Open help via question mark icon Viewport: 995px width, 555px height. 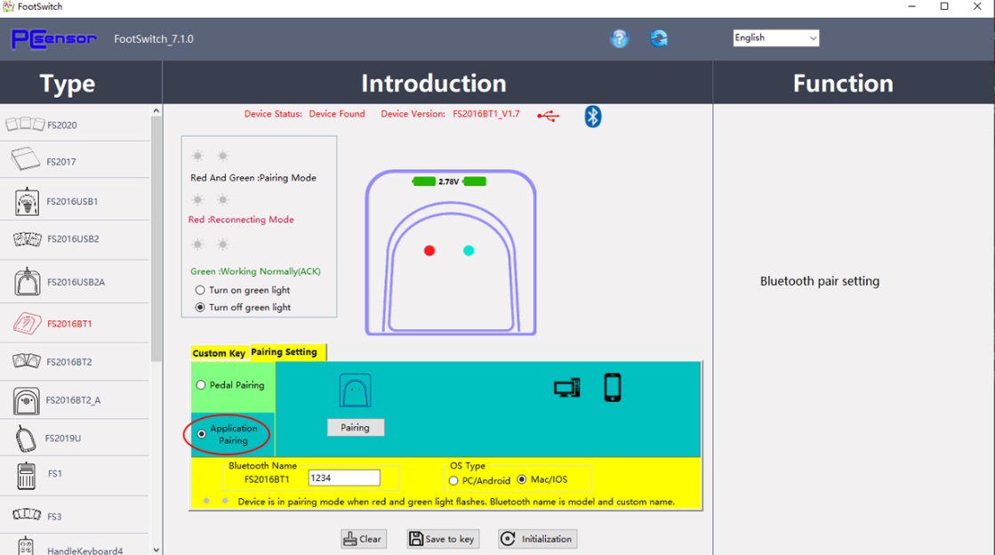620,39
